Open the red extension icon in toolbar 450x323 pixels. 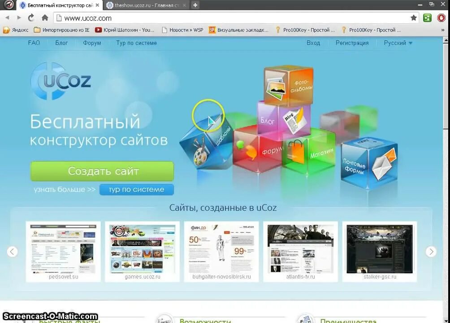[x=441, y=18]
